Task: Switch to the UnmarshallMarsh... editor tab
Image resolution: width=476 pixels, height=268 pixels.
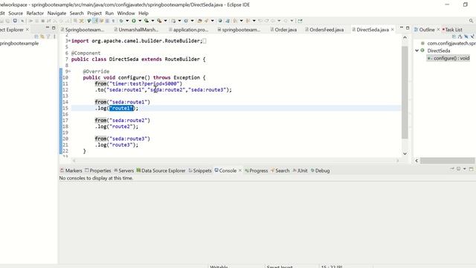Action: (136, 30)
